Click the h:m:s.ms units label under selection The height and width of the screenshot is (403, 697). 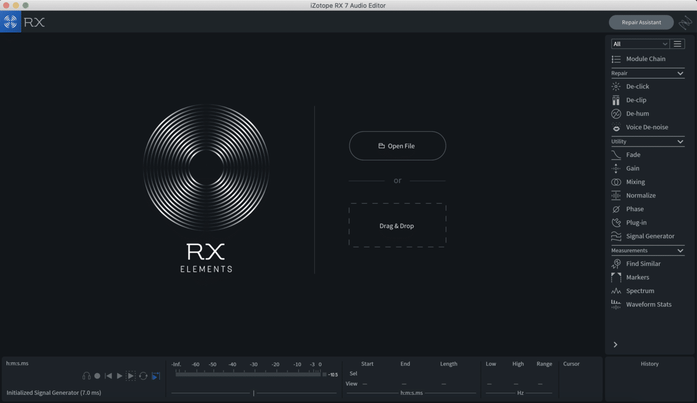[x=411, y=393]
